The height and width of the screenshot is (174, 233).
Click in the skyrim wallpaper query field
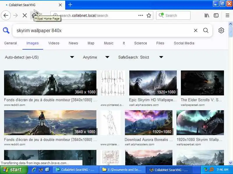[103, 30]
